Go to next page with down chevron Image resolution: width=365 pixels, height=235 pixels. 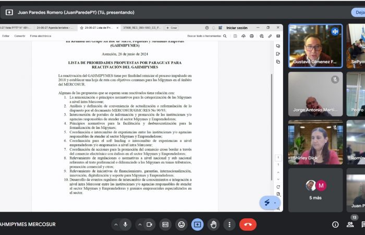point(278,179)
